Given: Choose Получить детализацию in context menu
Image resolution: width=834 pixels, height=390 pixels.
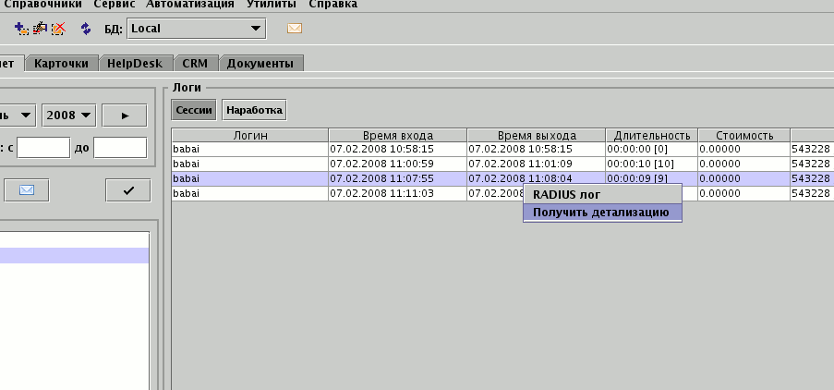Looking at the screenshot, I should pos(601,213).
